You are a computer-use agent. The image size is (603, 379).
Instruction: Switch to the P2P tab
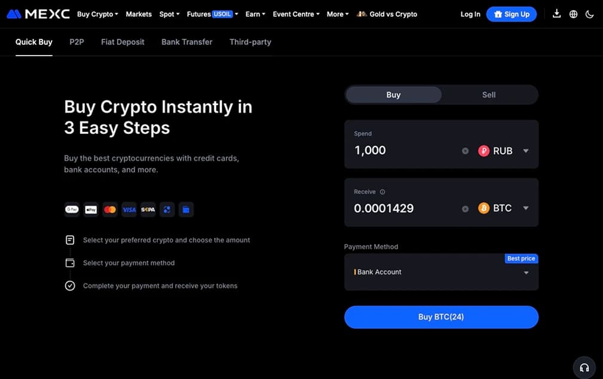click(x=76, y=42)
